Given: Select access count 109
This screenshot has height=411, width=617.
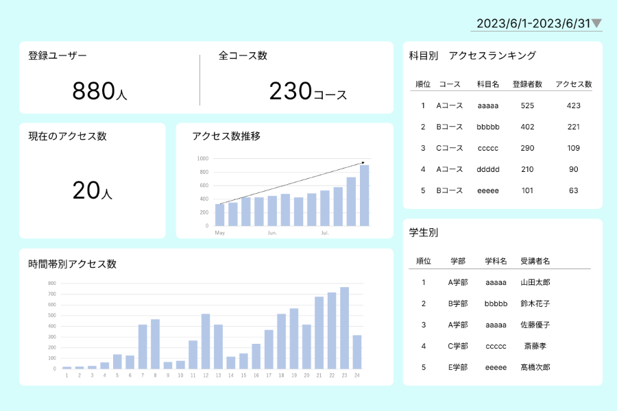Looking at the screenshot, I should pyautogui.click(x=573, y=148).
